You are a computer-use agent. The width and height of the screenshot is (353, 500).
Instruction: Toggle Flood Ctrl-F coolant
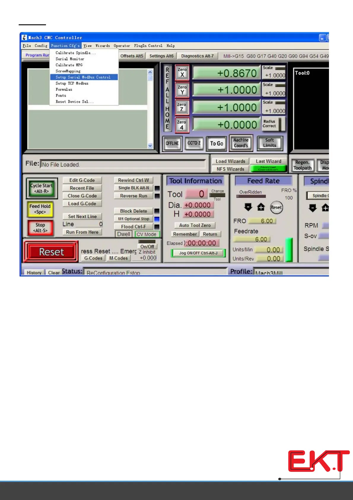tap(133, 227)
